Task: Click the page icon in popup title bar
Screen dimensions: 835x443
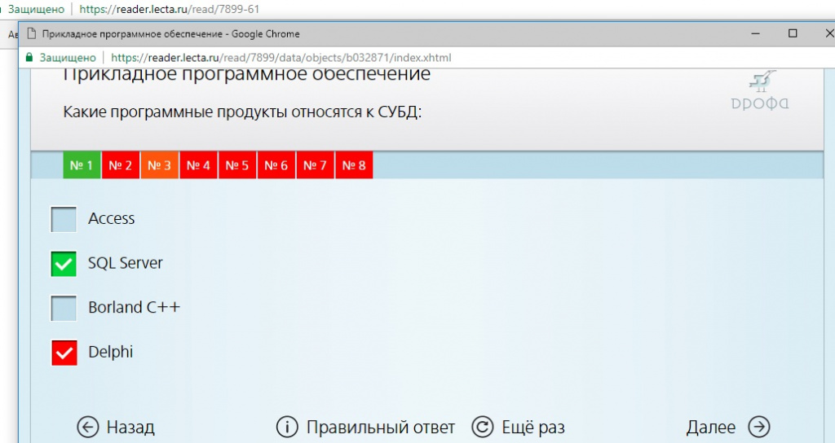Action: pos(31,33)
